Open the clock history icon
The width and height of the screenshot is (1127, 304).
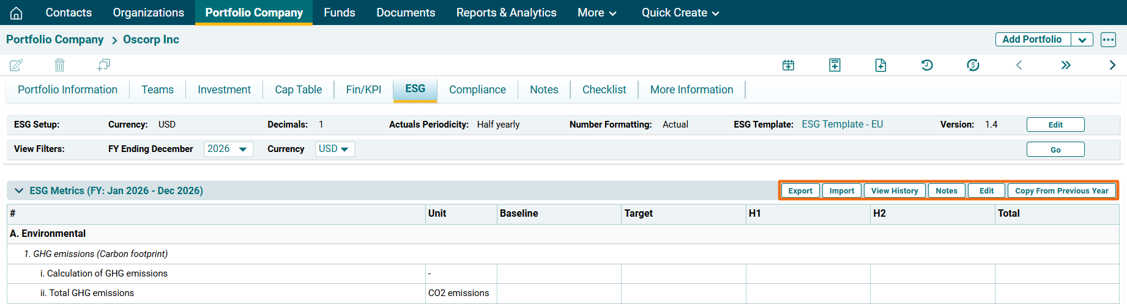pos(927,65)
